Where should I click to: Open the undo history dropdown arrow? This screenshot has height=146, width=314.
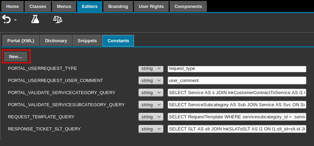click(x=15, y=21)
